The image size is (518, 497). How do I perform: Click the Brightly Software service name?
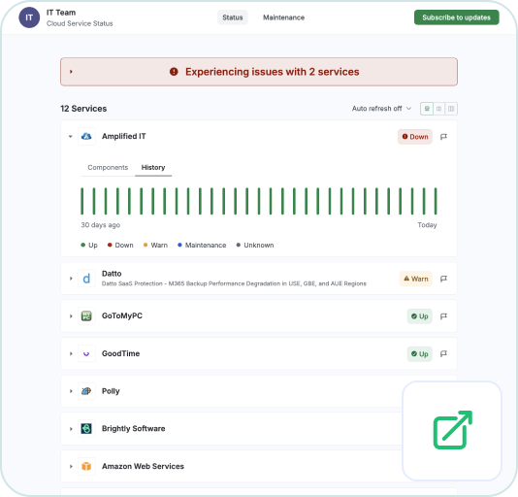click(x=134, y=428)
